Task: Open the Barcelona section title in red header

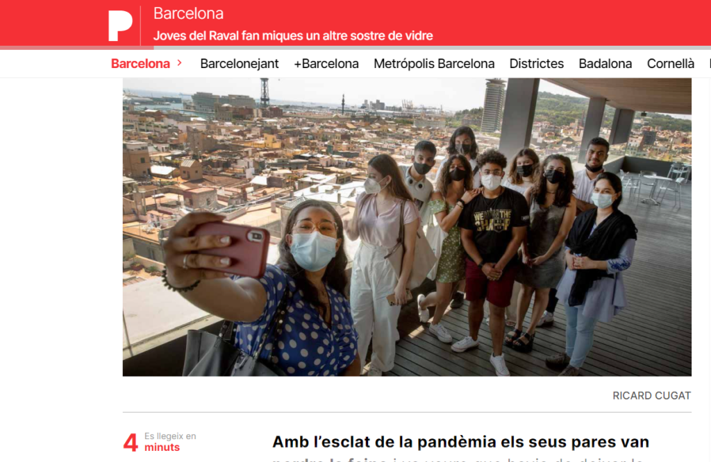Action: 188,14
